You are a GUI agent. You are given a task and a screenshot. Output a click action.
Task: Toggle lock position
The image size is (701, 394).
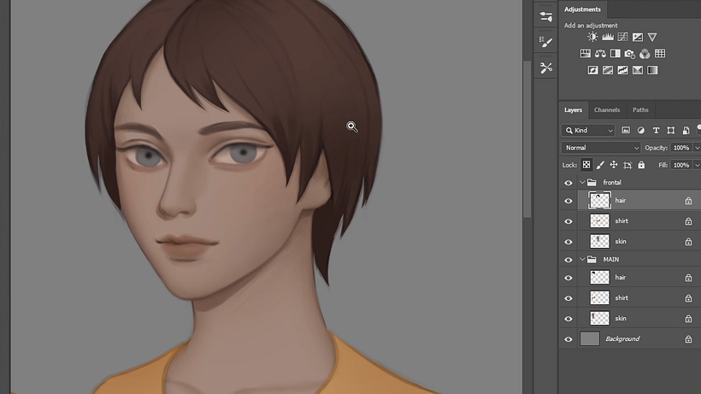click(x=614, y=165)
